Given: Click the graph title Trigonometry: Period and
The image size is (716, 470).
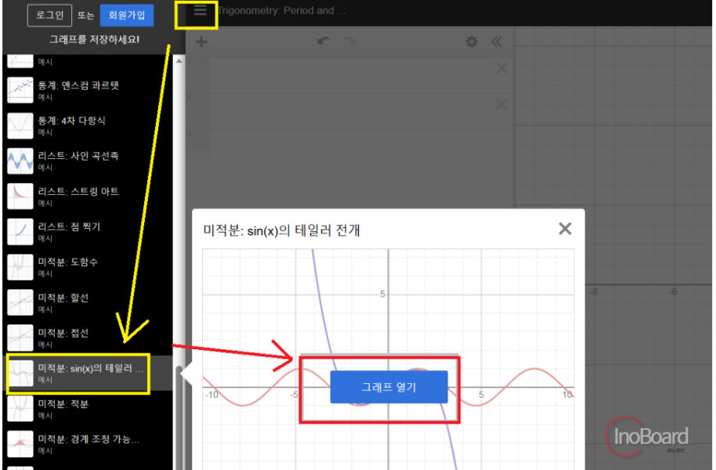Looking at the screenshot, I should (282, 10).
